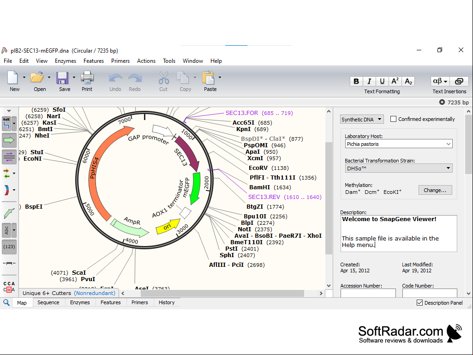Toggle Confirmed experimentally checkbox
Viewport: 473px width, 355px height.
coord(393,119)
